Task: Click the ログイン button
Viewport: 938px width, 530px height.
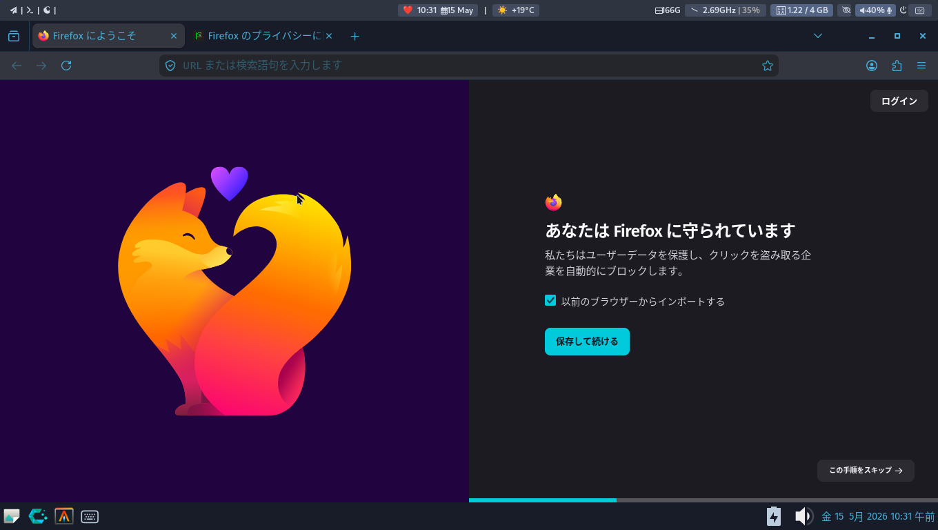Action: tap(899, 101)
